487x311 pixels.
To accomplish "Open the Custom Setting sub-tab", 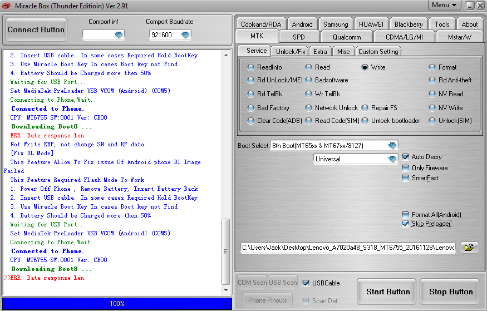I will 378,52.
